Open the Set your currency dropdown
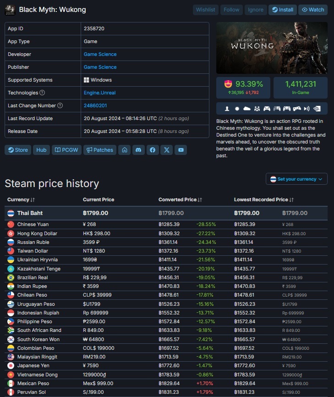The image size is (334, 397). pyautogui.click(x=296, y=179)
